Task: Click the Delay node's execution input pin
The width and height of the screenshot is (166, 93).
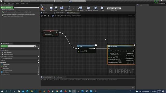Action: coord(79,49)
